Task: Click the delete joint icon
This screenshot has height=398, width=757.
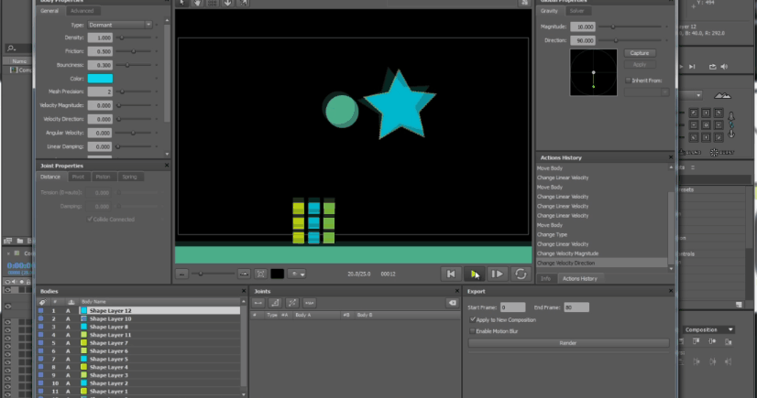Action: click(x=452, y=303)
